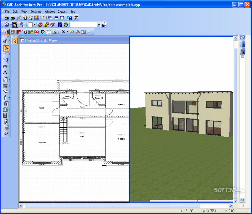Image resolution: width=252 pixels, height=214 pixels.
Task: Tile windows horizontally
Action: 56,18
